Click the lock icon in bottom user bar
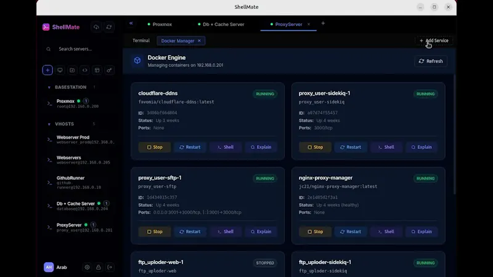493x277 pixels. click(x=99, y=267)
